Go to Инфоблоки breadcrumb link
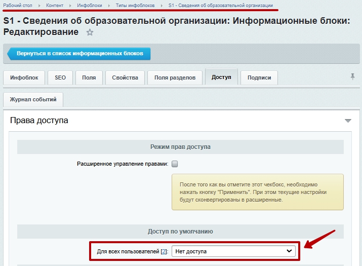 click(x=89, y=5)
